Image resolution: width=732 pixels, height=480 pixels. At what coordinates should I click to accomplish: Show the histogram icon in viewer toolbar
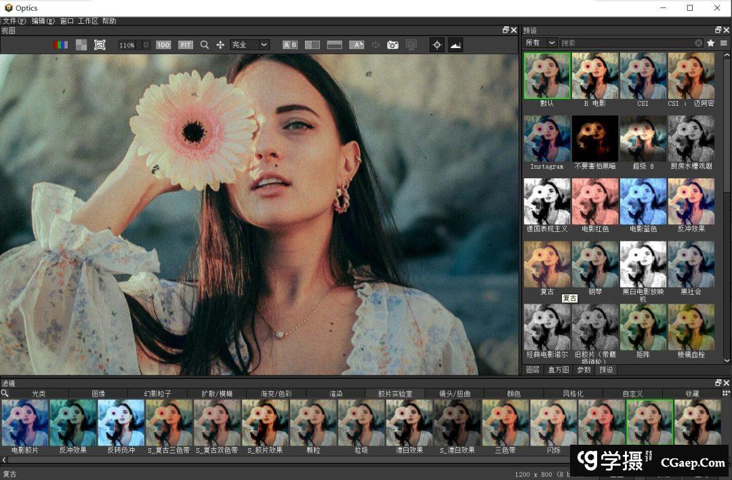(455, 45)
